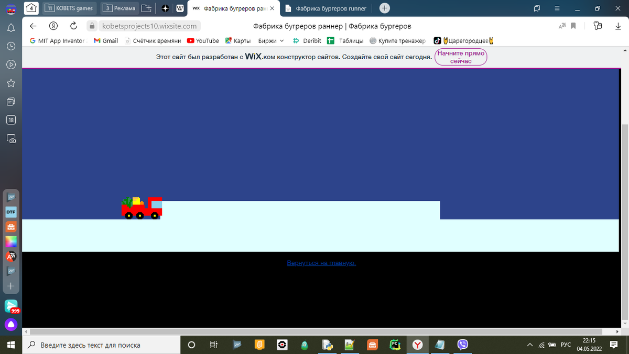This screenshot has width=629, height=354.
Task: Reload the current page
Action: pyautogui.click(x=74, y=26)
